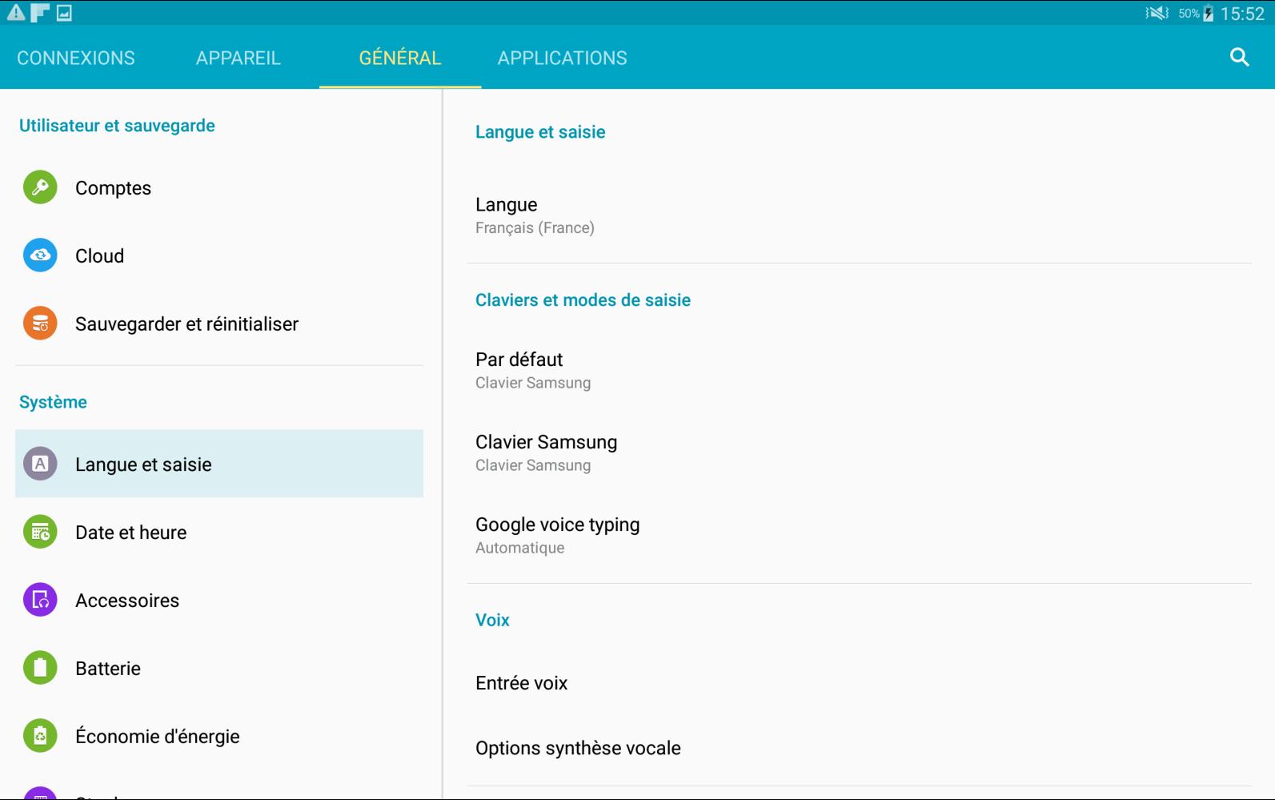Open Google voice typing settings
This screenshot has width=1275, height=800.
[x=860, y=535]
